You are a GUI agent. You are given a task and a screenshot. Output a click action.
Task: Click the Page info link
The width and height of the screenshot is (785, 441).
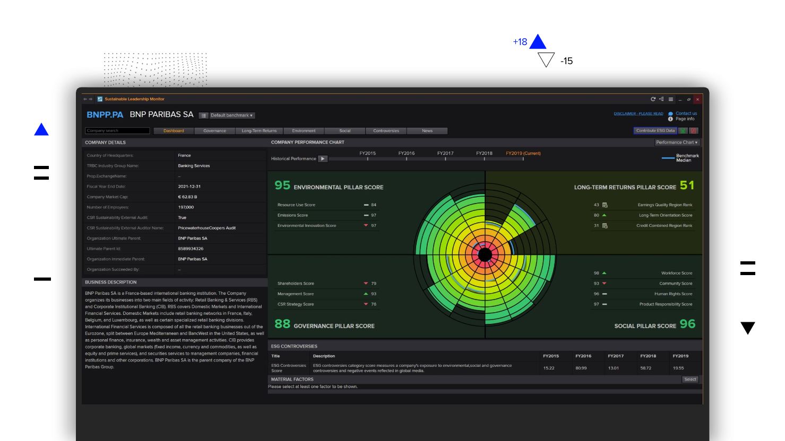coord(685,119)
